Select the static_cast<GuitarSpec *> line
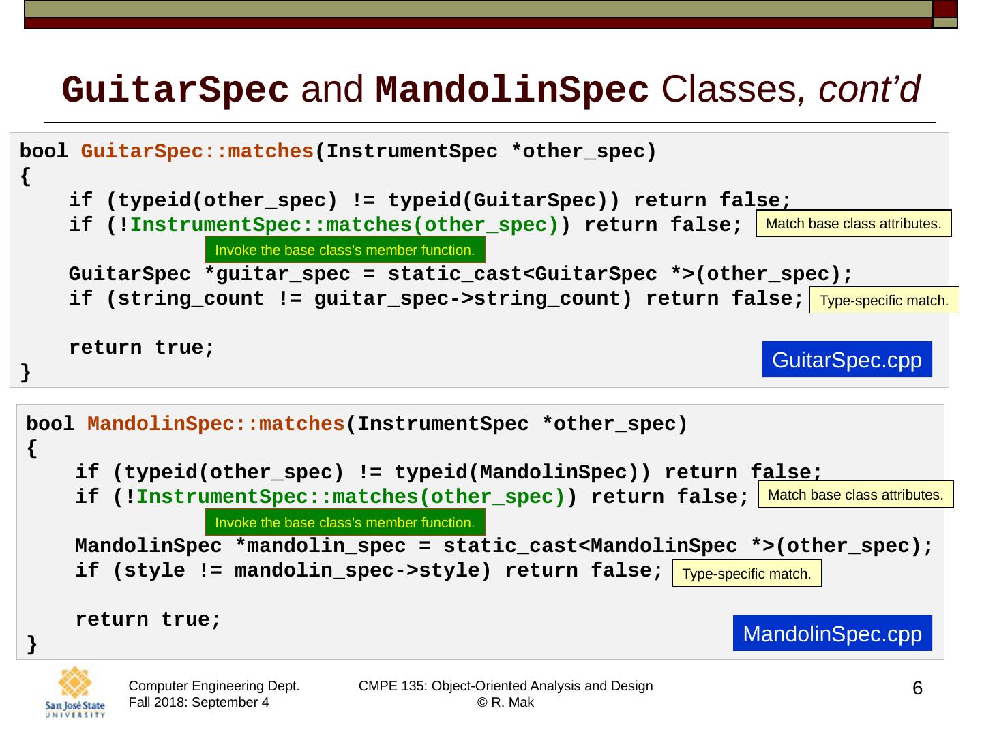Image resolution: width=982 pixels, height=736 pixels. click(x=461, y=274)
